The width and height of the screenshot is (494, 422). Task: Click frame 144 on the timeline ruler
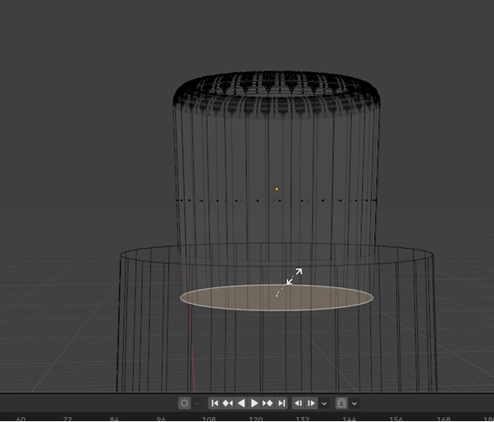(x=349, y=418)
